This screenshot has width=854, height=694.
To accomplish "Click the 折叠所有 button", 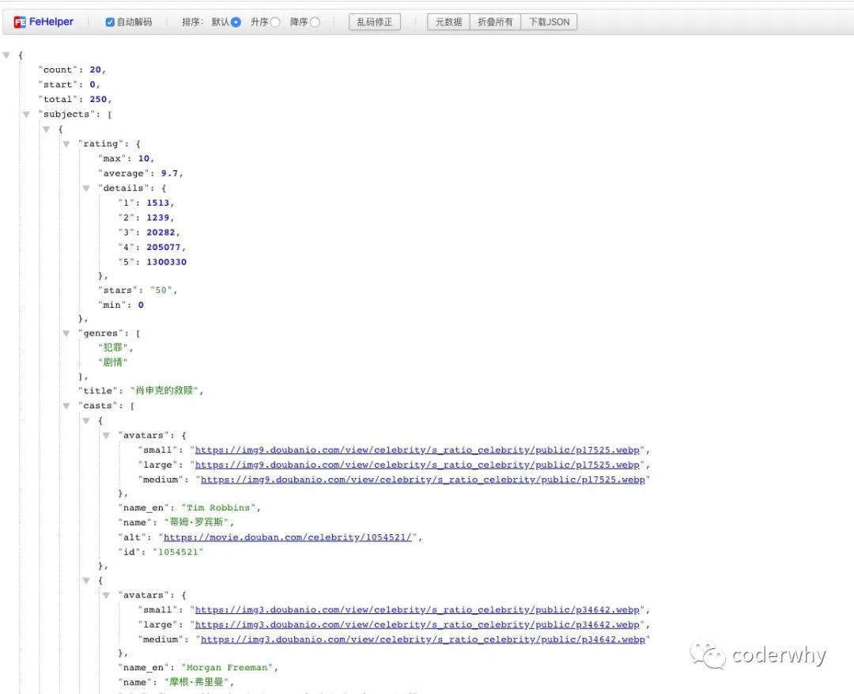I will (495, 22).
